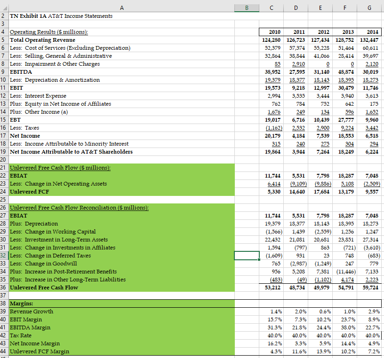Click the 2014 year header cell

coord(369,32)
